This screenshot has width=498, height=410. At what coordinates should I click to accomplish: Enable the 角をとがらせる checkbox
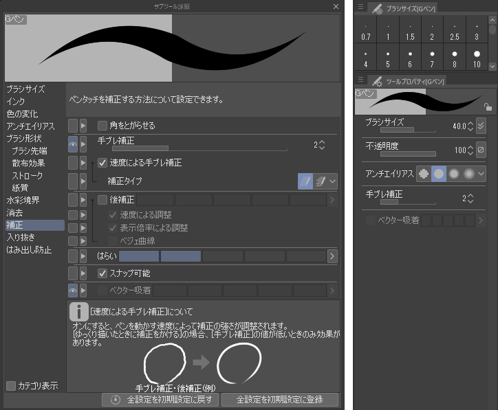click(x=102, y=126)
